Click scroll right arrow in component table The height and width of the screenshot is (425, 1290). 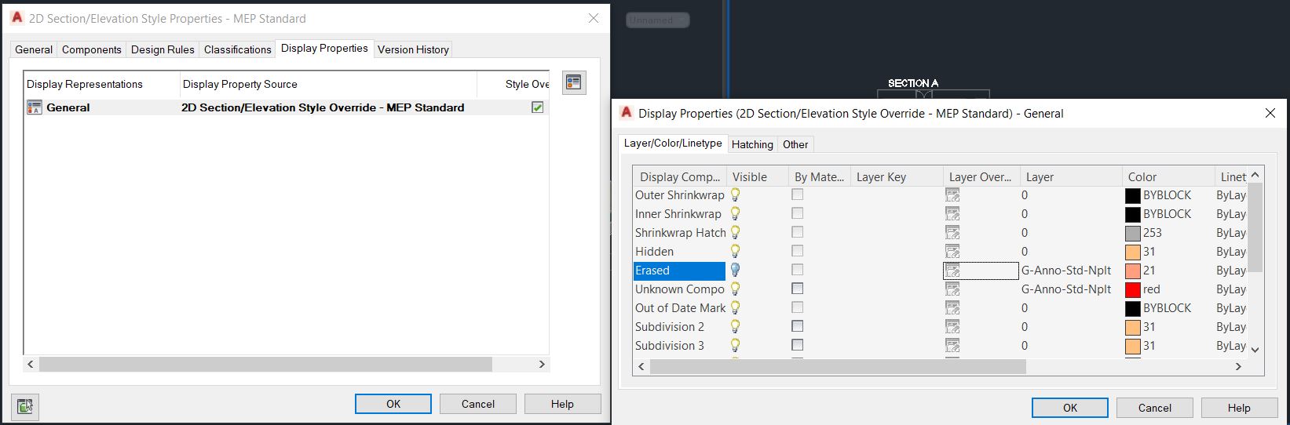[1239, 366]
